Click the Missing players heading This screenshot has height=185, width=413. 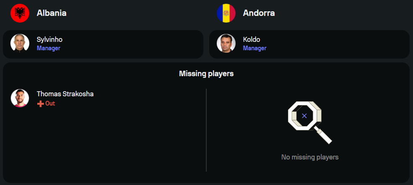[x=206, y=74]
